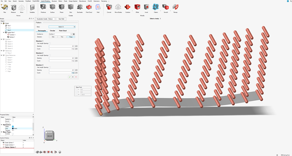This screenshot has height=156, width=292.
Task: Open the Stochastic lattice tool
Action: 80,8
